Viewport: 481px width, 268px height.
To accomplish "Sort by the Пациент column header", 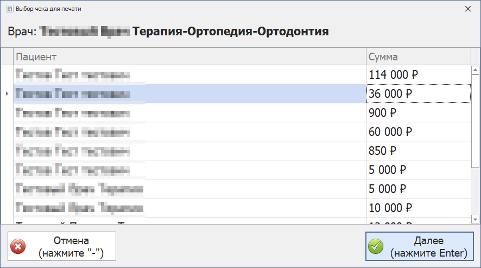I will click(x=190, y=57).
